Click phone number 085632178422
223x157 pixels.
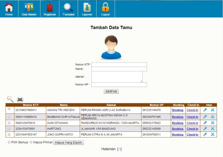tap(151, 123)
